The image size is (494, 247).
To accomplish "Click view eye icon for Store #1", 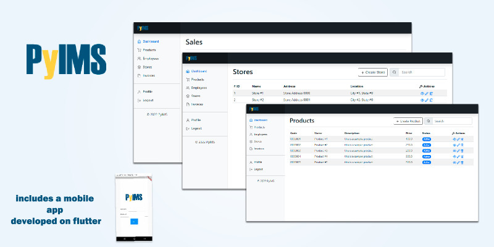I will click(422, 93).
